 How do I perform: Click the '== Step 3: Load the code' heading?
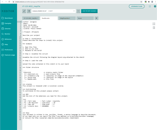[x=32, y=60]
